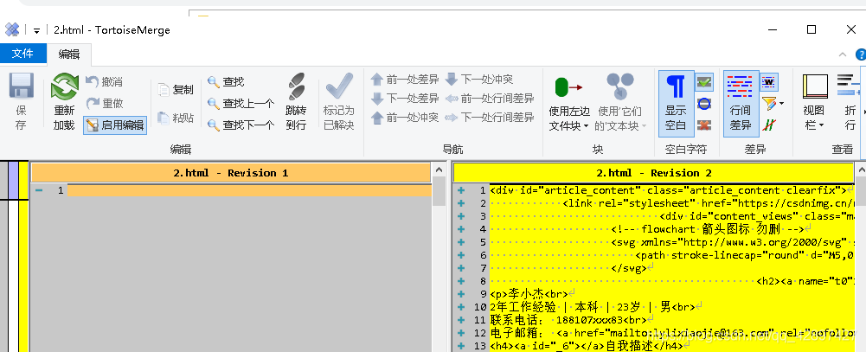Viewport: 866px width, 352px height.
Task: Click 撤消 undo button
Action: pyautogui.click(x=105, y=82)
